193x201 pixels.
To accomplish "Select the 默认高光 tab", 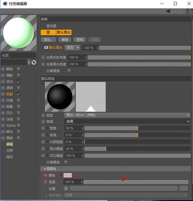I will pyautogui.click(x=64, y=32).
